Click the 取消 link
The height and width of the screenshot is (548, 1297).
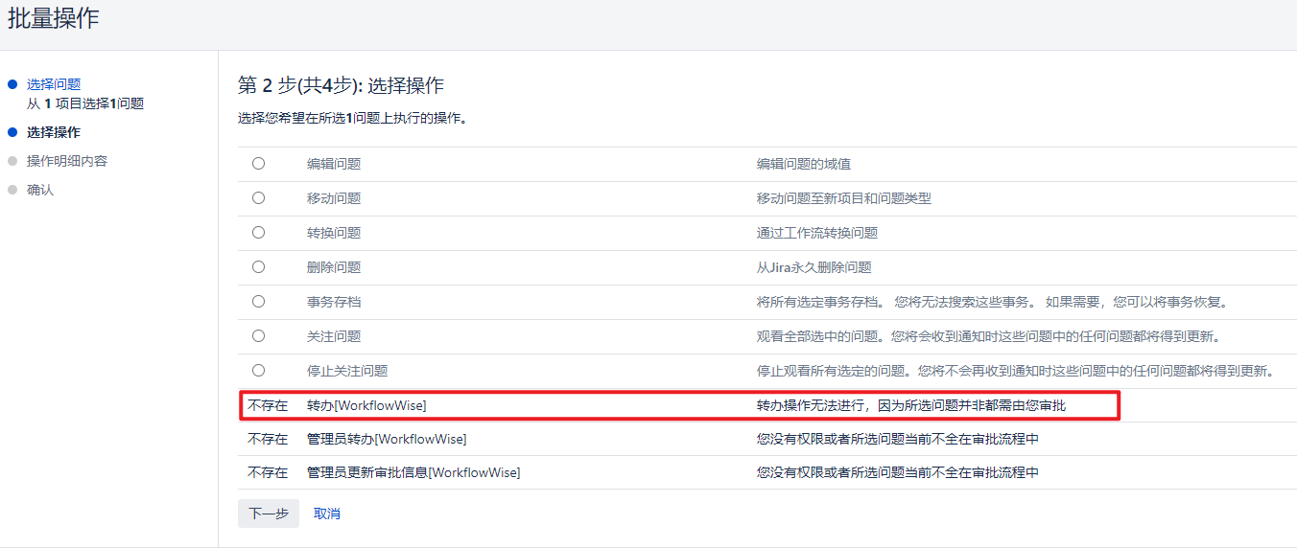tap(327, 514)
